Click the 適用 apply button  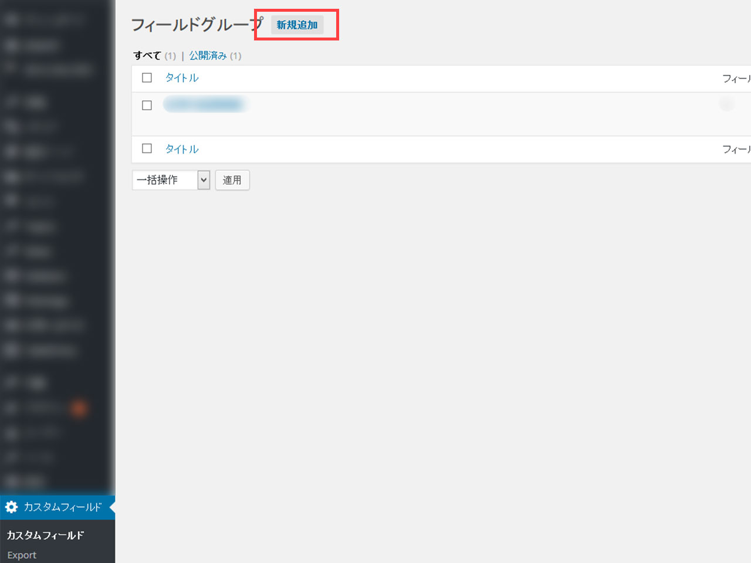pyautogui.click(x=232, y=180)
